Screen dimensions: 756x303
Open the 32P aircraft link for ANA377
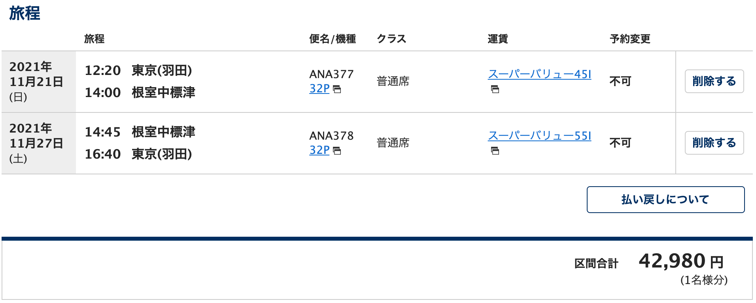point(319,89)
